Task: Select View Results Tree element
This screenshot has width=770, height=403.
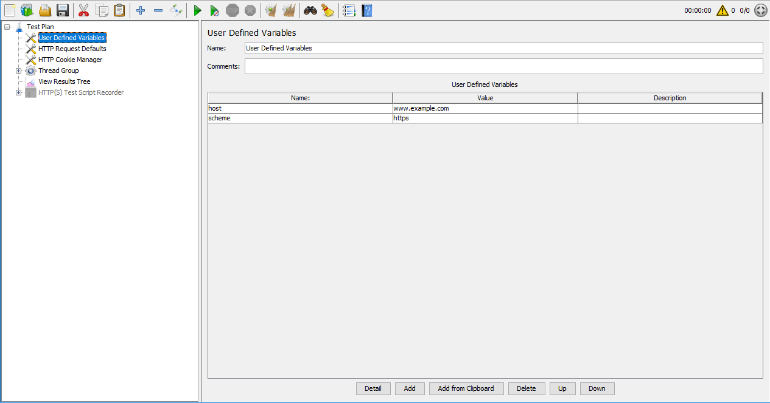Action: pos(64,81)
